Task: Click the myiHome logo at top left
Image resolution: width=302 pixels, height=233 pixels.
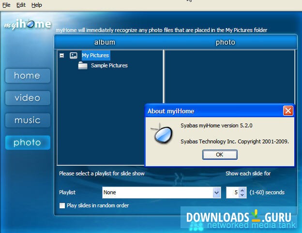Action: pyautogui.click(x=28, y=25)
